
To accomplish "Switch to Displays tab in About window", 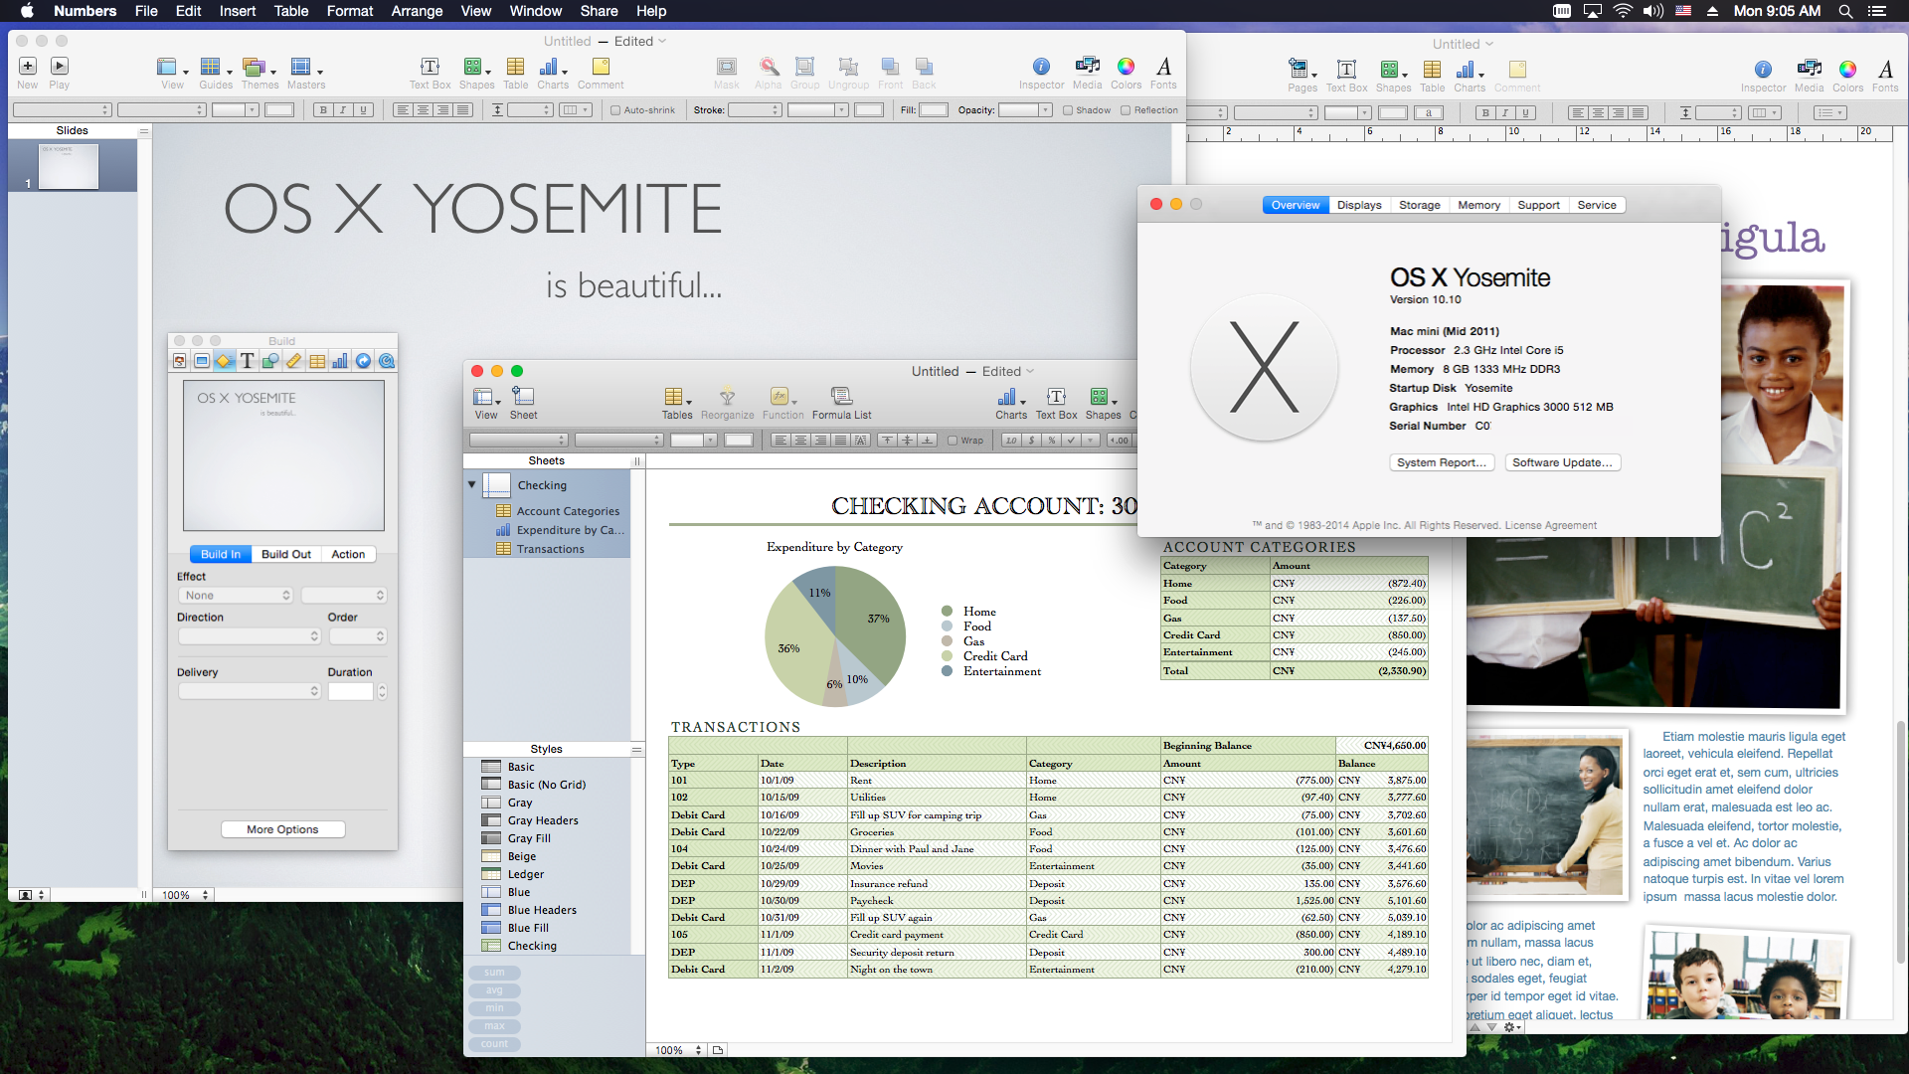I will click(1359, 205).
